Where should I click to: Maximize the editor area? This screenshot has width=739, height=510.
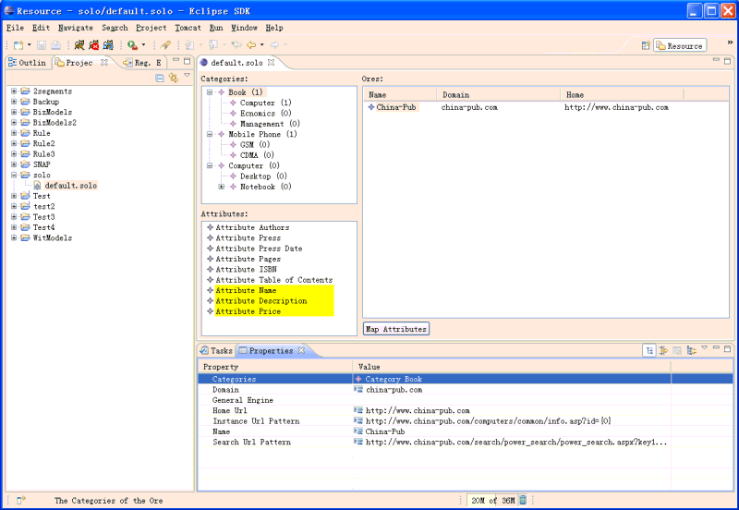(727, 60)
